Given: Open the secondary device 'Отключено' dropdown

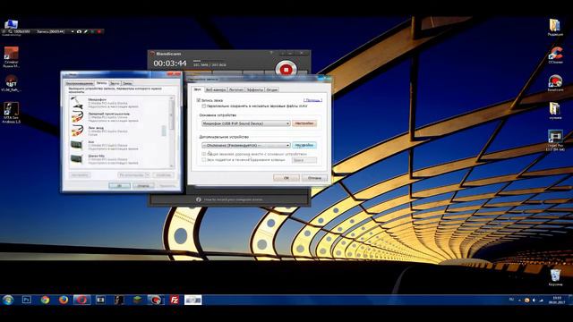Looking at the screenshot, I should (246, 145).
